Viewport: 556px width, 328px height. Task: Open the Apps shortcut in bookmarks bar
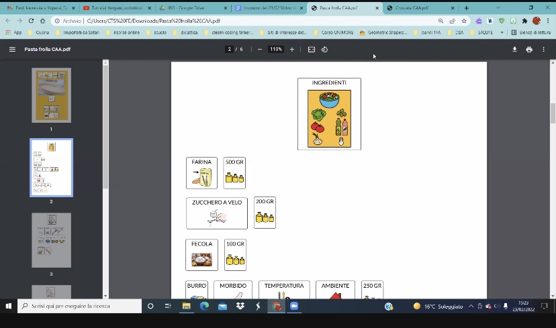click(13, 32)
